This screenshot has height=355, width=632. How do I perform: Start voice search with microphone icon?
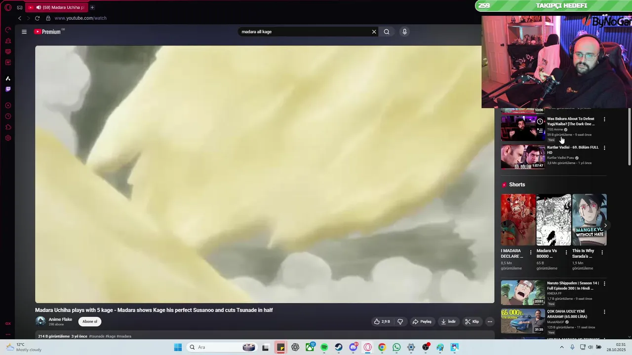[x=404, y=32]
